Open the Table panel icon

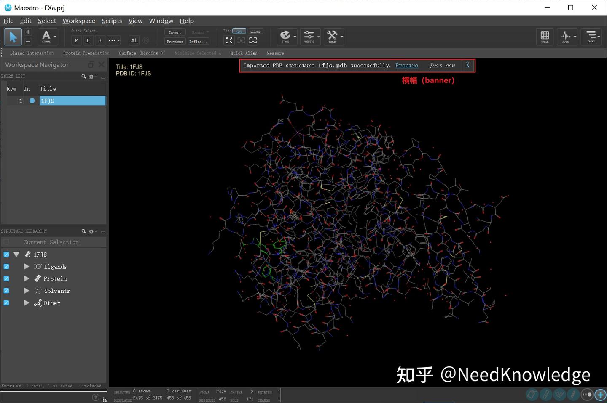click(545, 37)
